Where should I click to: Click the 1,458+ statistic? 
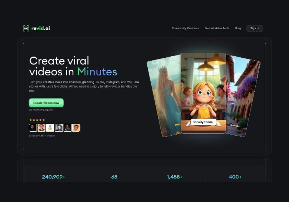[x=174, y=177]
